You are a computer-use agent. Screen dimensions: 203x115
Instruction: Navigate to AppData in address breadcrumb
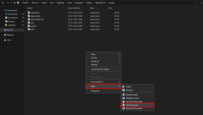point(60,3)
